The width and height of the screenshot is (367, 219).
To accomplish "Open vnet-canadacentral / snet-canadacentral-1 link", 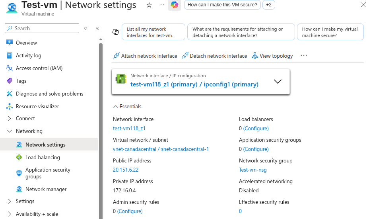I will (161, 149).
